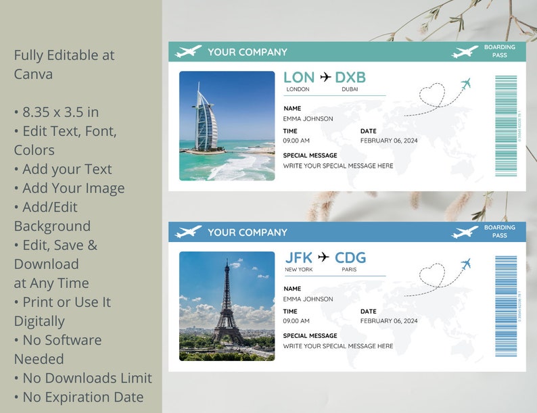Screen dimensions: 537x413
Task: Click 09.00 AM on the Dubai ticket
Action: 296,141
